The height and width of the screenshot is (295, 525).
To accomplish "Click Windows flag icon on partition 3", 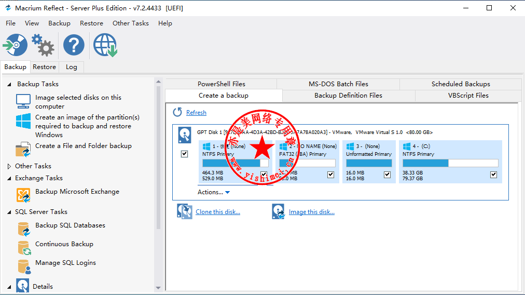I will click(x=350, y=146).
